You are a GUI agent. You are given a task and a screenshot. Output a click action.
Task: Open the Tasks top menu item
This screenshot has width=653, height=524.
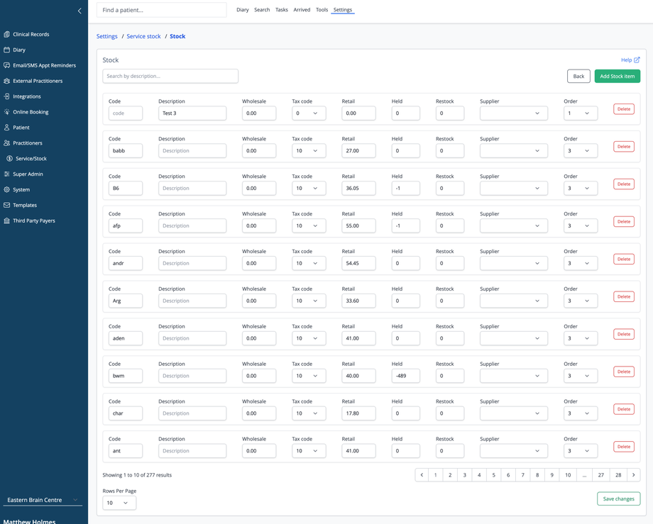(x=281, y=10)
